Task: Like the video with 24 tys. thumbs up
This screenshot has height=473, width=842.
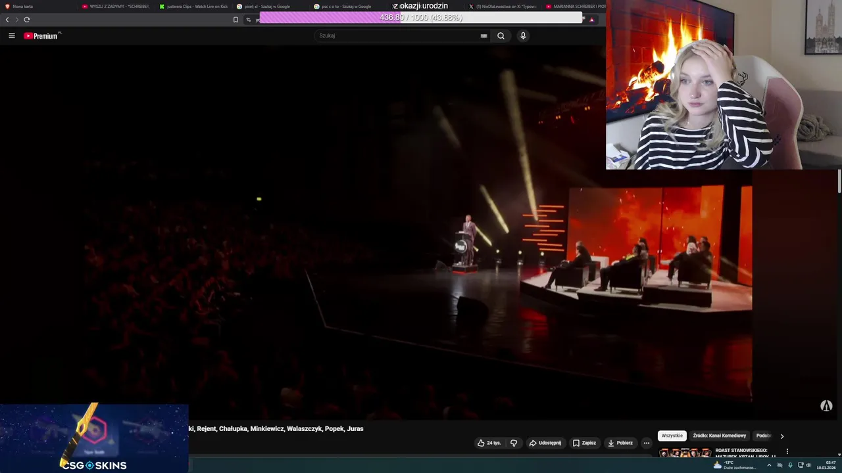Action: click(x=489, y=443)
